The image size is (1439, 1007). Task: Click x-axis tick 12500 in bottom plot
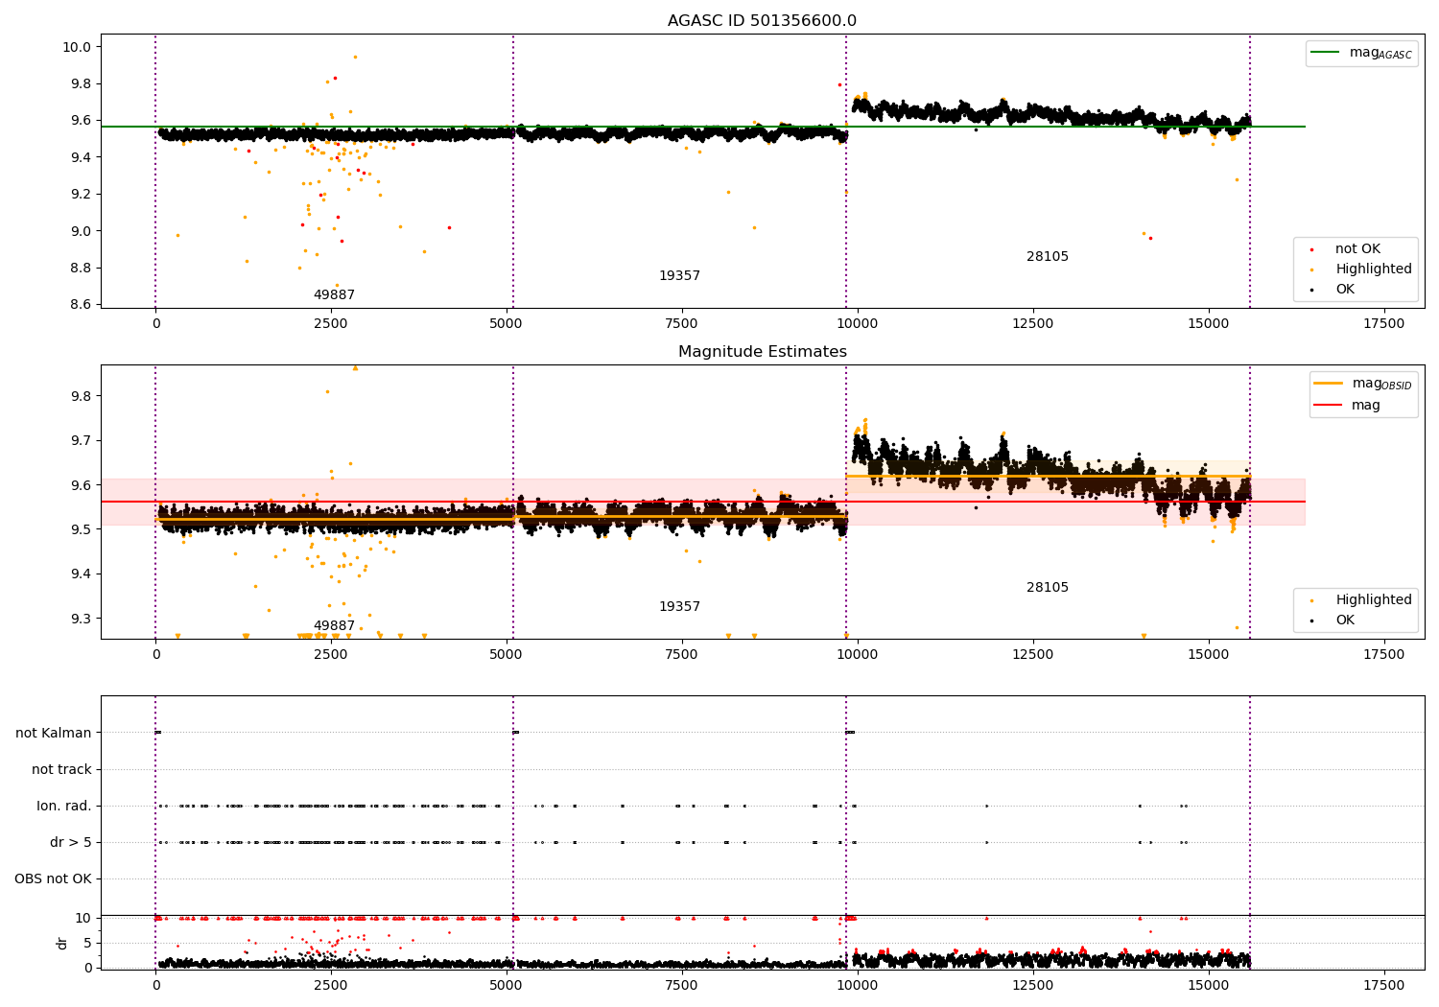[x=1033, y=984]
